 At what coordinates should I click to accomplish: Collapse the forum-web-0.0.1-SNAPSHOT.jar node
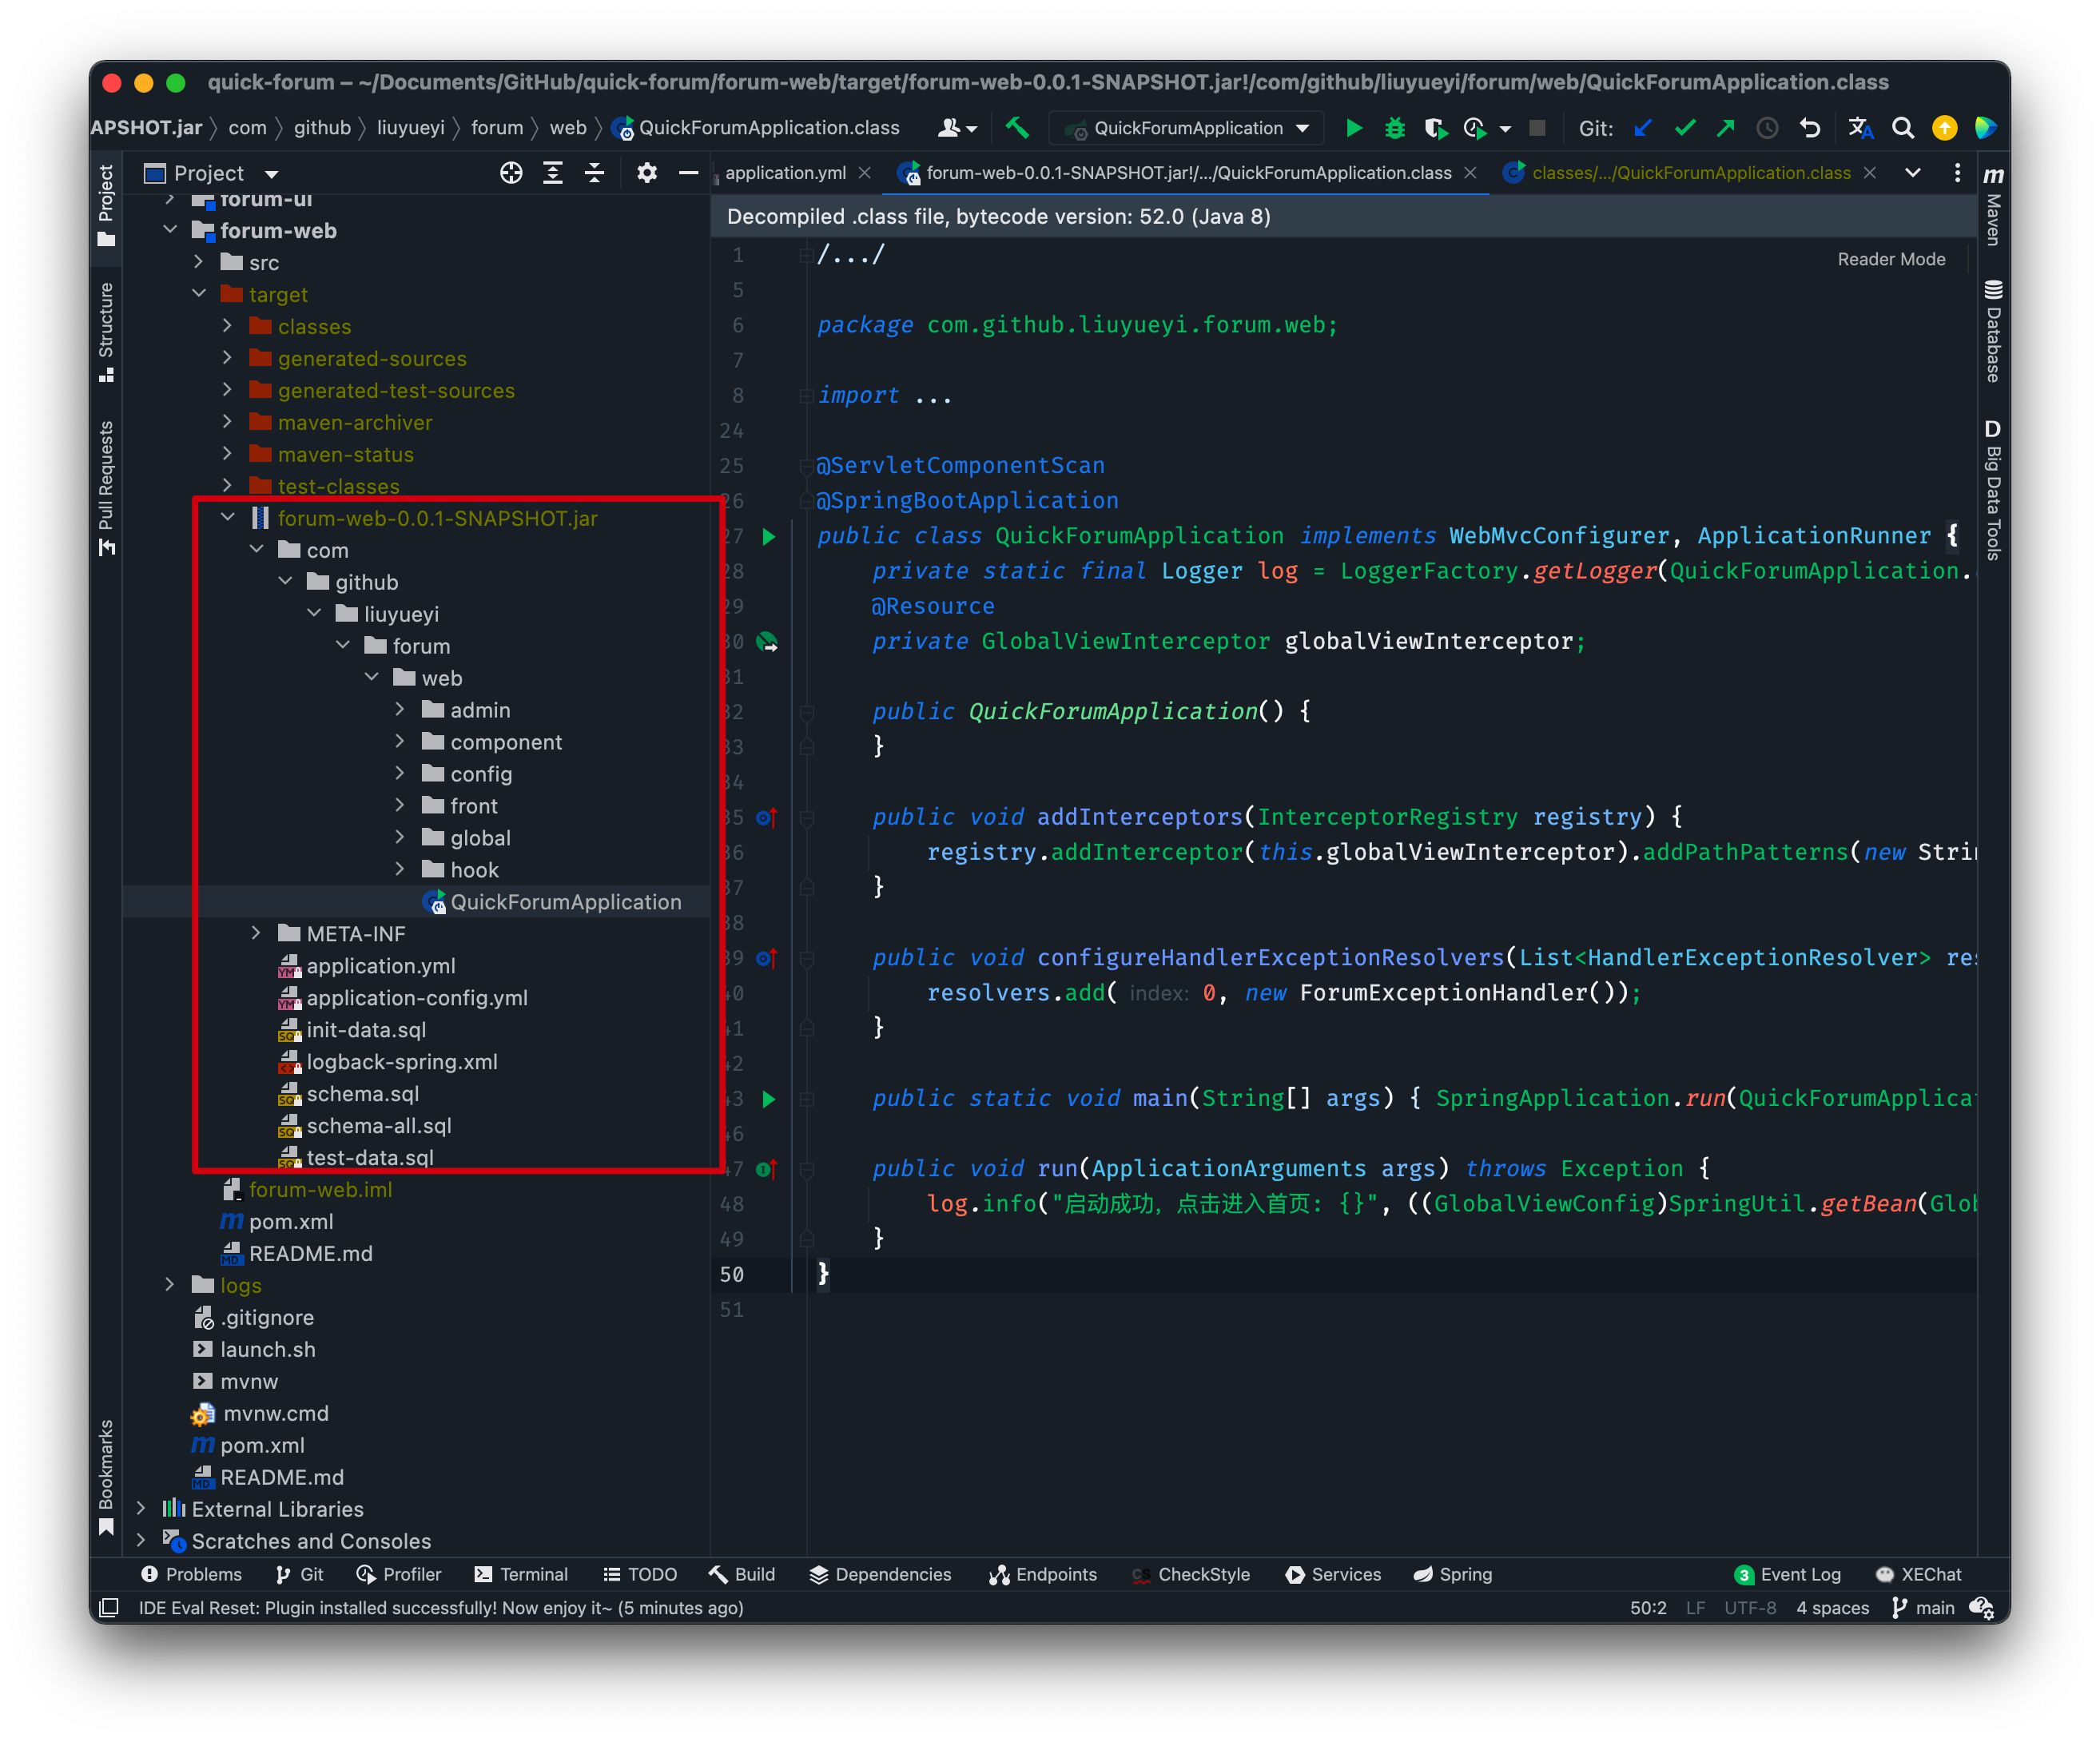228,518
